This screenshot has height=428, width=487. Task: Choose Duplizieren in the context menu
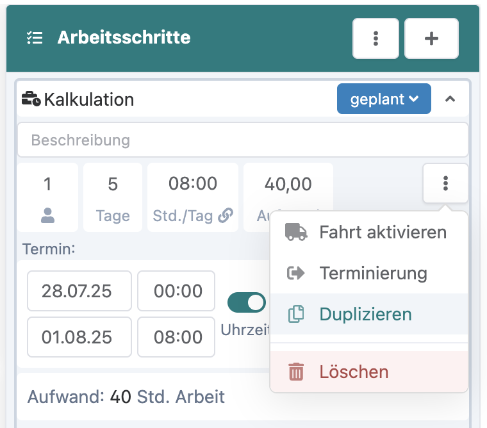(x=365, y=314)
